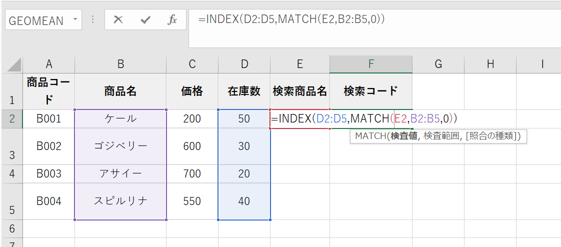Click the 検査値 argument in MATCH tooltip
This screenshot has height=247, width=561.
coord(404,136)
